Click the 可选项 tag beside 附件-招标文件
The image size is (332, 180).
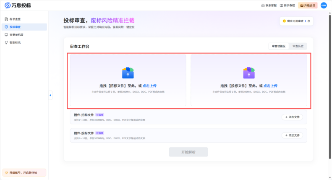point(99,115)
